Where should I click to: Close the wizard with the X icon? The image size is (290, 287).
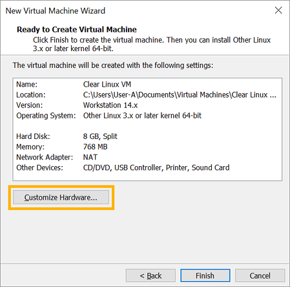278,10
